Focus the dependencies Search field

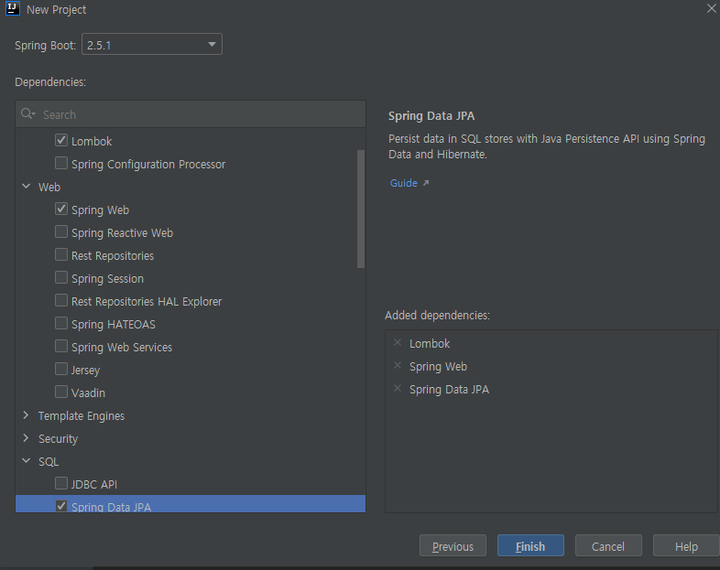191,114
